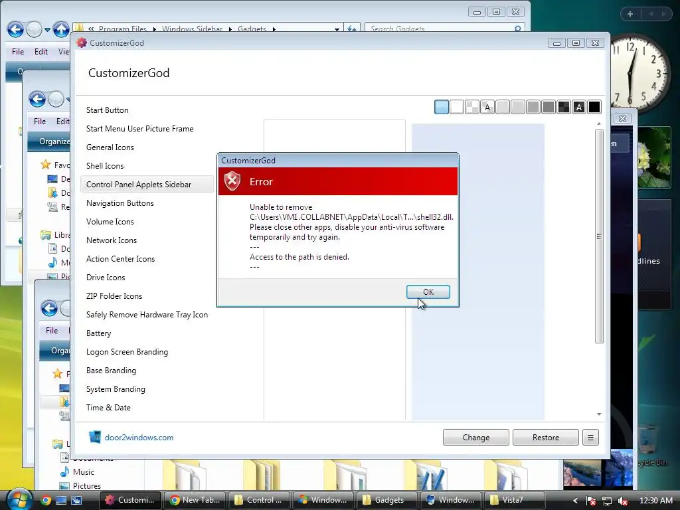
Task: Pick the light checkerboard swatch without letter
Action: [472, 107]
